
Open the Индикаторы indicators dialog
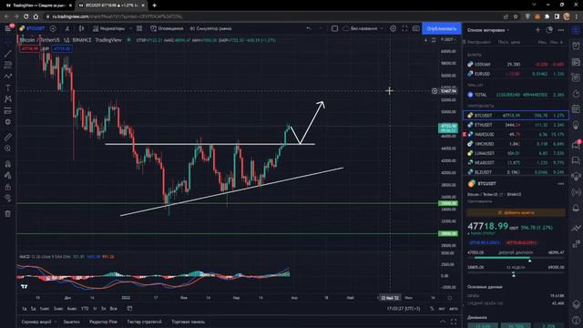(x=109, y=28)
